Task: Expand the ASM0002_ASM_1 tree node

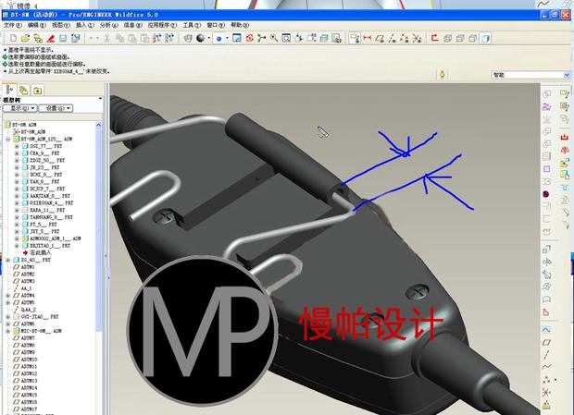Action: (17, 238)
